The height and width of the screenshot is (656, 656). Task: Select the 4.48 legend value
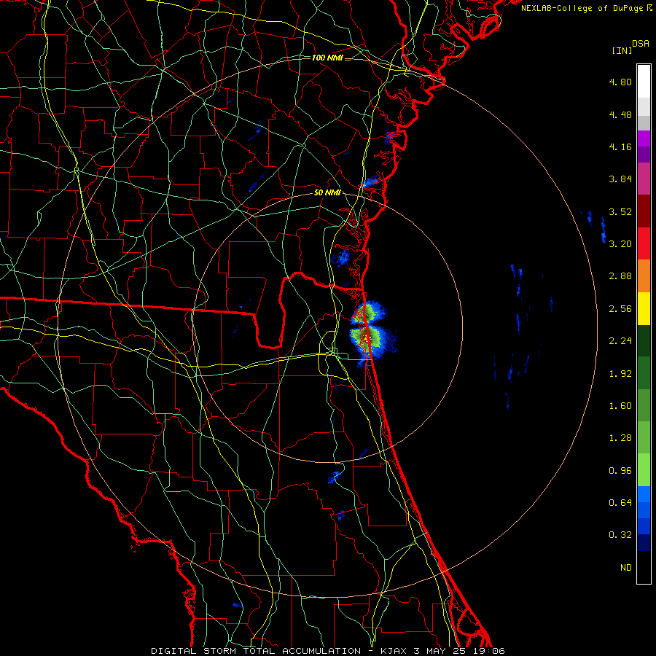click(620, 114)
